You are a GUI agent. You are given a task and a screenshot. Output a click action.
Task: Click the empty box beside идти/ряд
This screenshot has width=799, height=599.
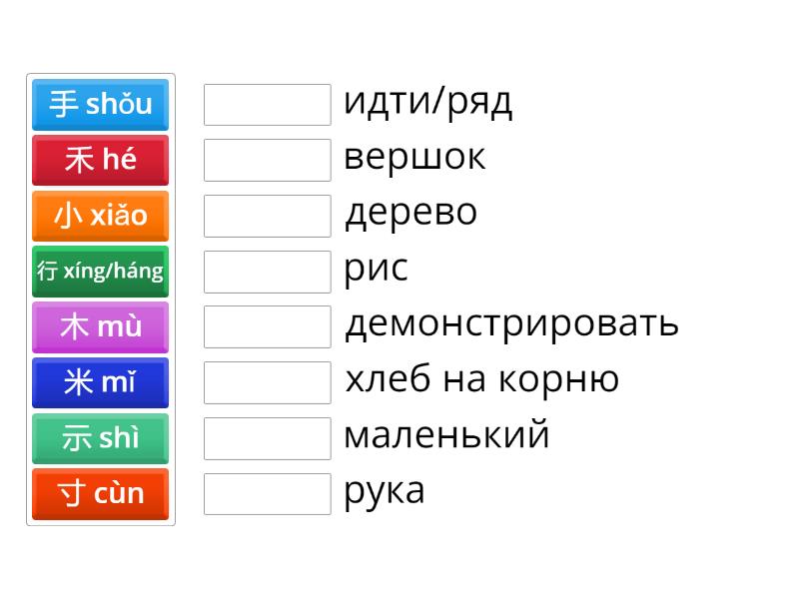(267, 104)
